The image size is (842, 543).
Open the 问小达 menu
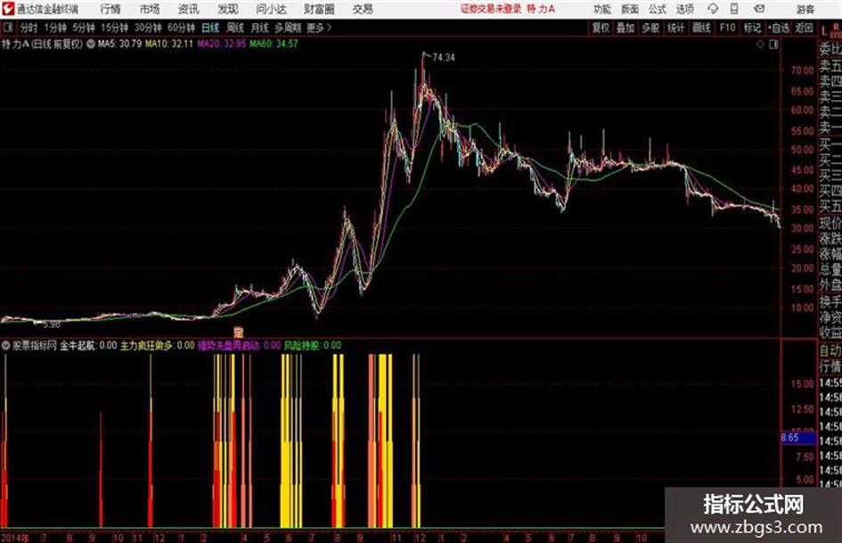[271, 9]
